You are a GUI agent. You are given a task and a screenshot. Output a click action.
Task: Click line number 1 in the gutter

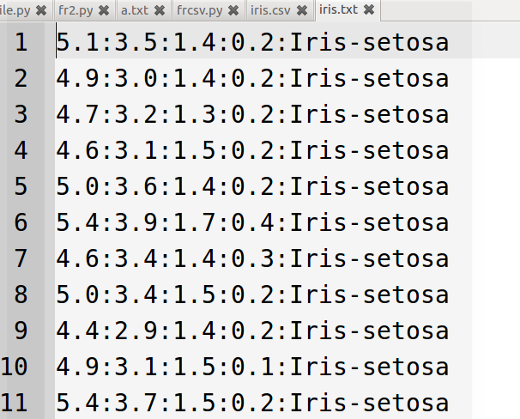point(21,42)
